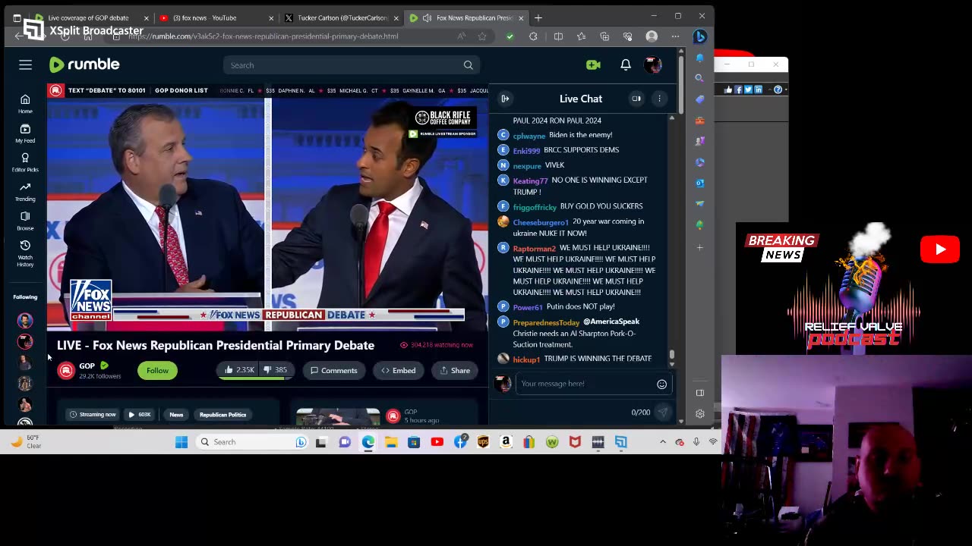
Task: Open a new browser tab
Action: click(538, 17)
